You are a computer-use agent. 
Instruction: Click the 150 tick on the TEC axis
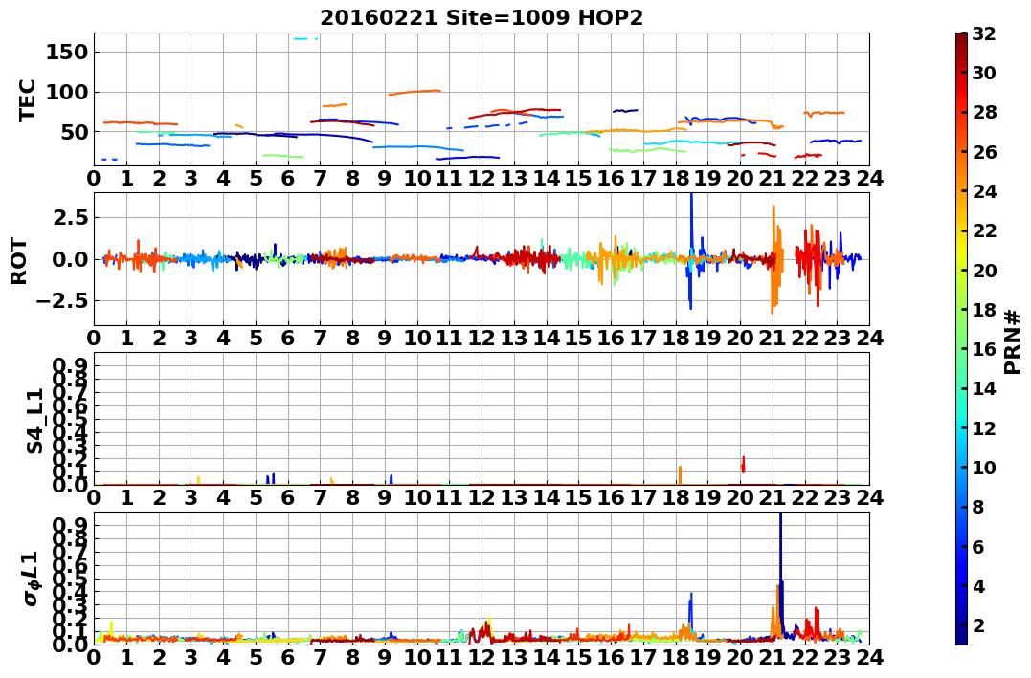point(67,52)
